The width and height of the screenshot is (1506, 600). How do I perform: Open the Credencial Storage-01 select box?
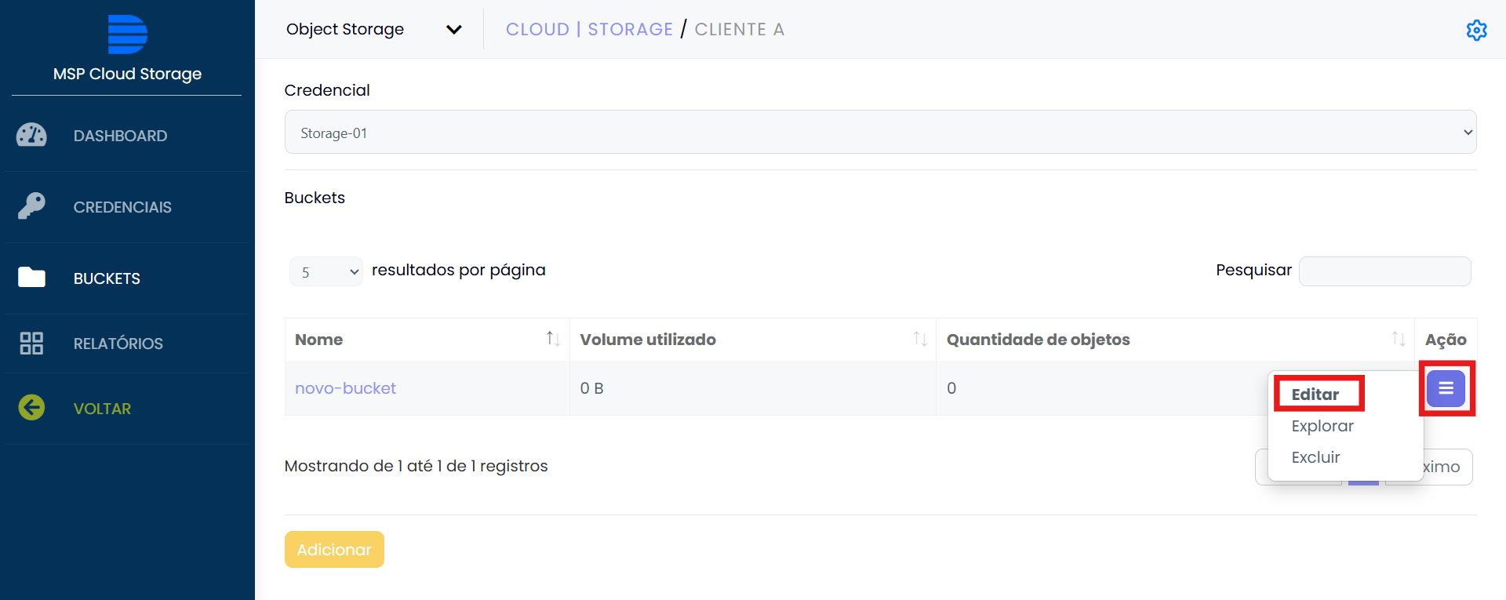tap(880, 133)
